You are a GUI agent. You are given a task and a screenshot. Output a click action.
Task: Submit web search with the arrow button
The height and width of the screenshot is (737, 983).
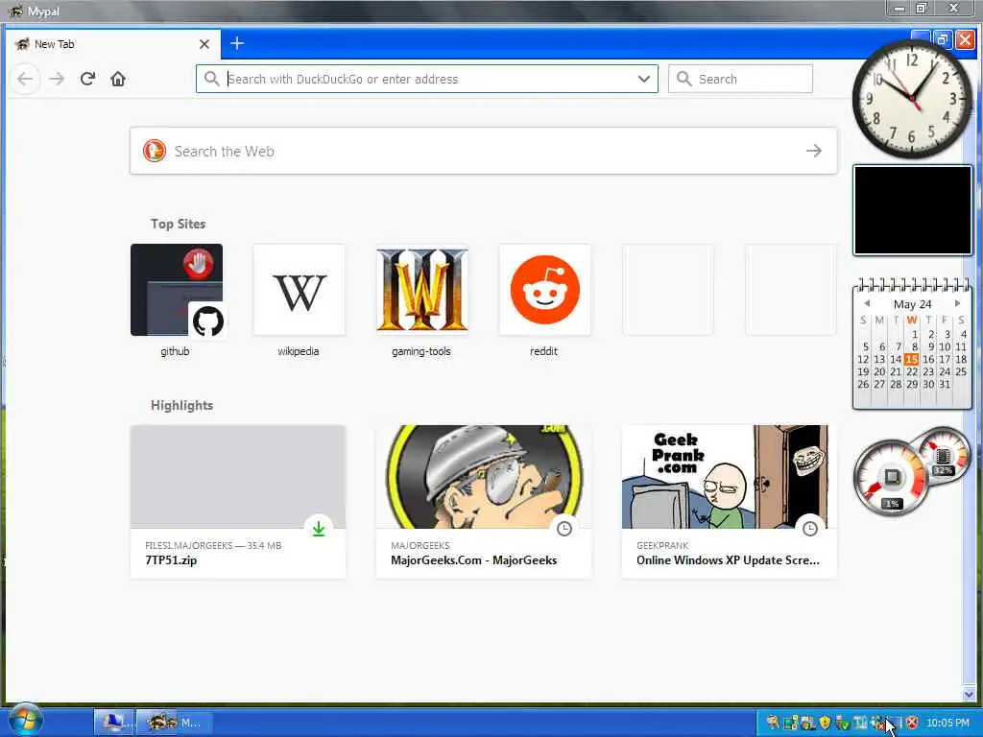click(x=814, y=151)
